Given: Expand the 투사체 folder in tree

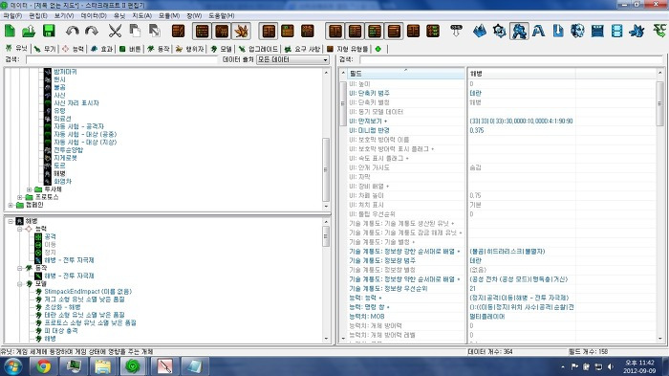Looking at the screenshot, I should point(29,189).
